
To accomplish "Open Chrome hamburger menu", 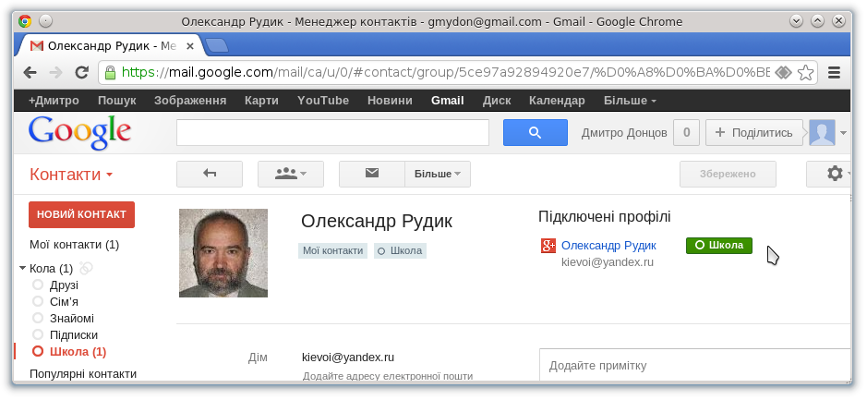I will 834,72.
